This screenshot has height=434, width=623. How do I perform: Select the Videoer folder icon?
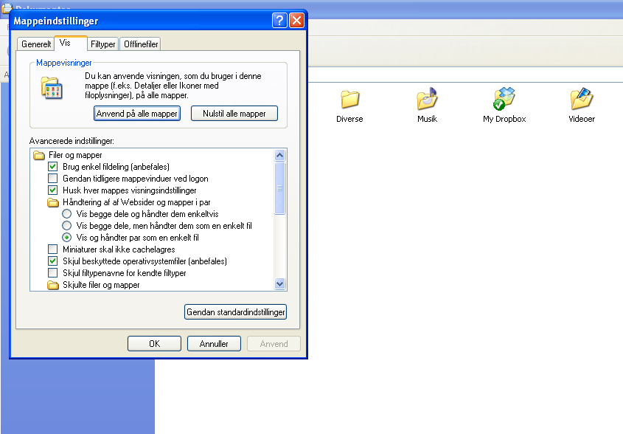tap(582, 99)
